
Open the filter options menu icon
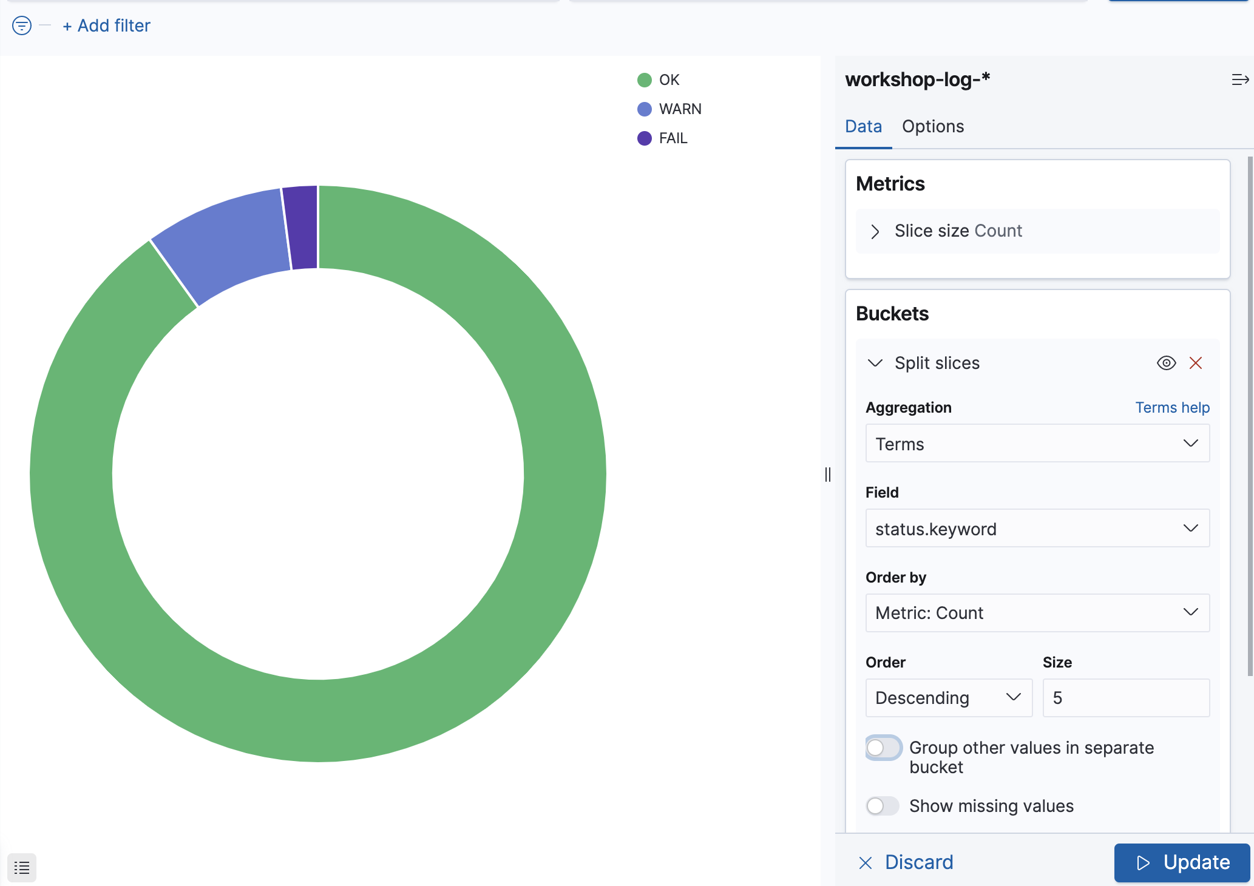22,25
